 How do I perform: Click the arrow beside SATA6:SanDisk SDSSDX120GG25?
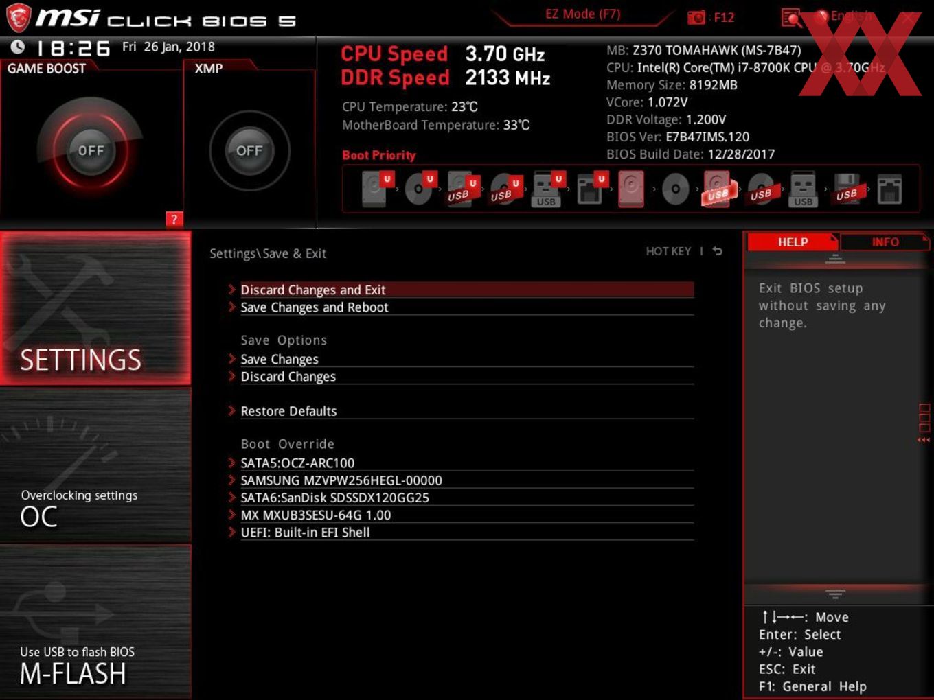pos(232,497)
